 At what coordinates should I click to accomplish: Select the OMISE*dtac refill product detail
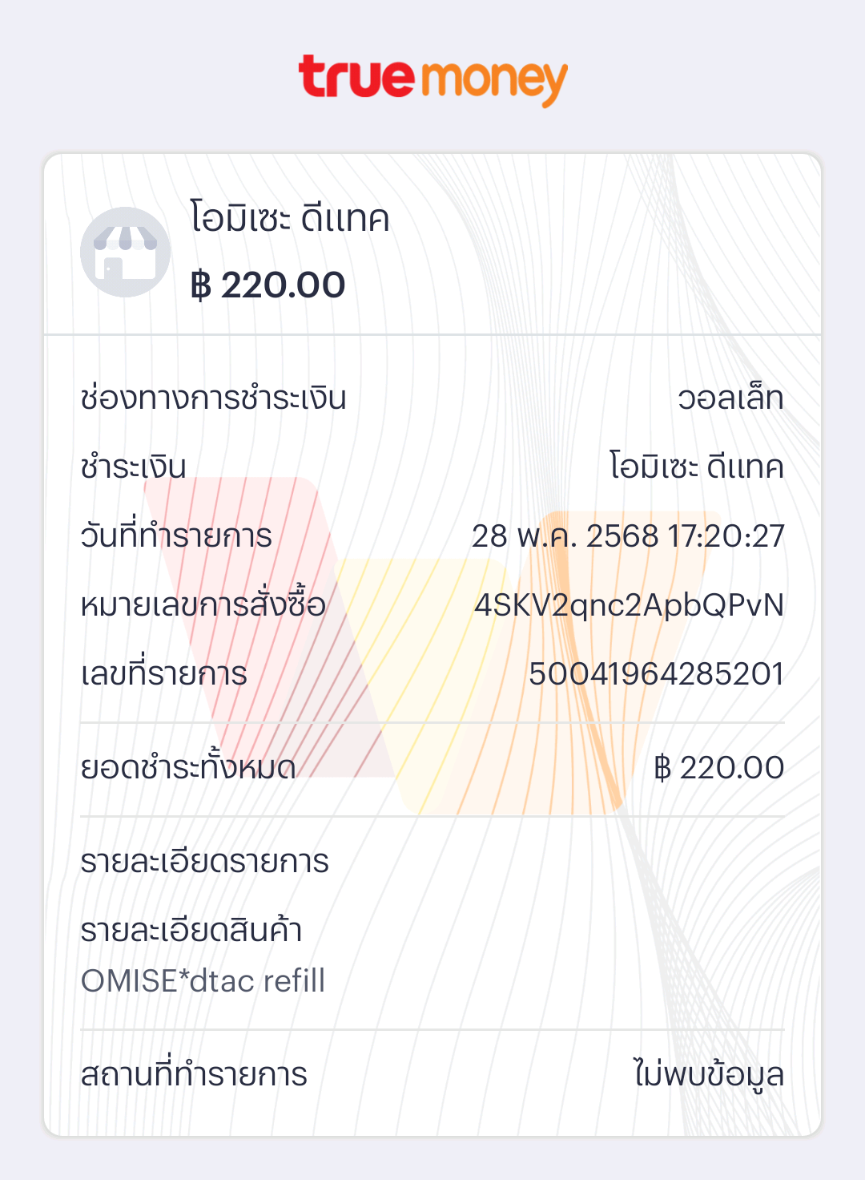tap(203, 981)
